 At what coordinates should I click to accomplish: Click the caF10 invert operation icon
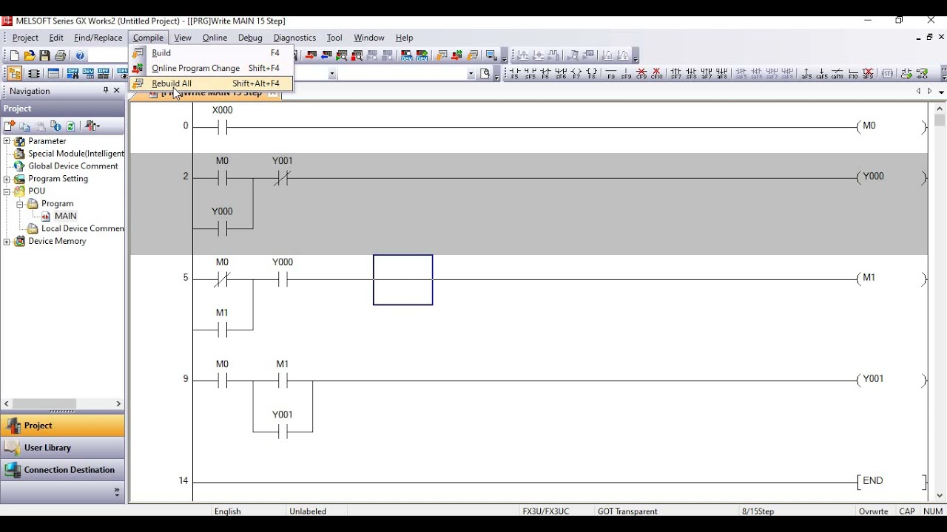click(x=838, y=74)
